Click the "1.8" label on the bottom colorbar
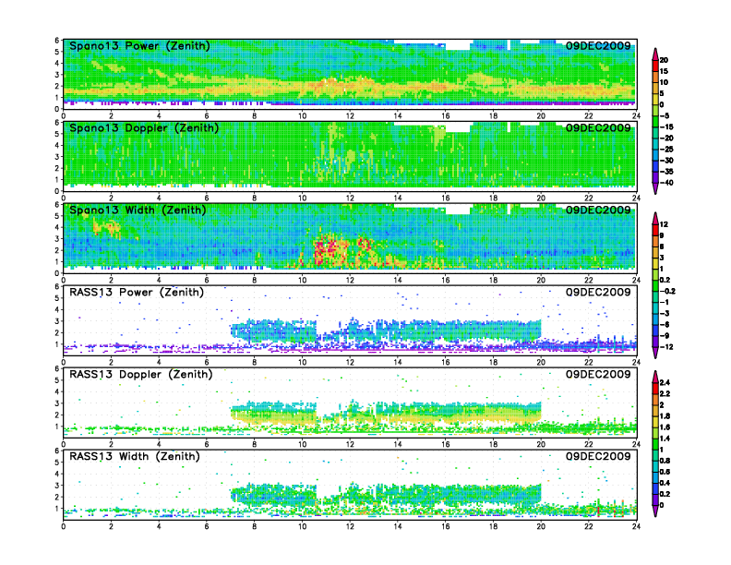Viewport: 731px width, 565px height. (665, 416)
